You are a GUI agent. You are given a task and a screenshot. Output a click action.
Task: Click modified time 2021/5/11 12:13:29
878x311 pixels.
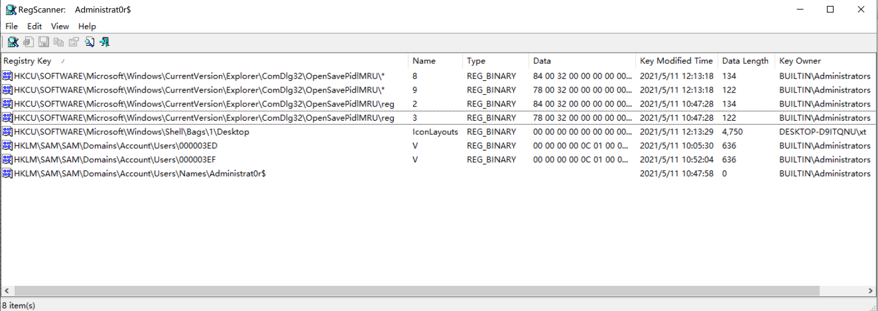point(677,132)
